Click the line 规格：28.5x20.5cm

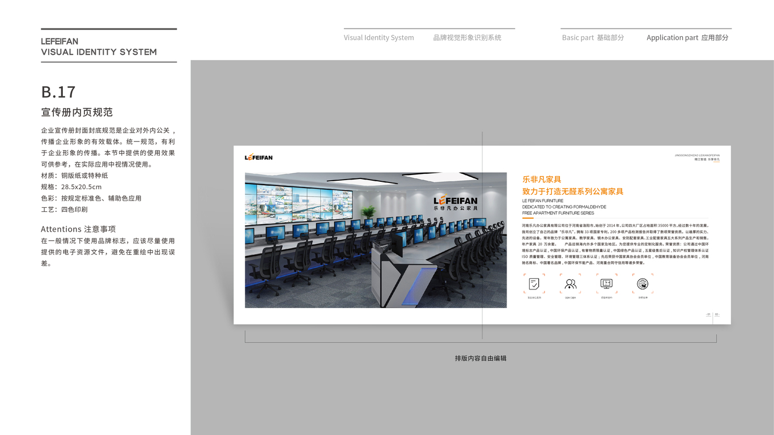tap(71, 187)
